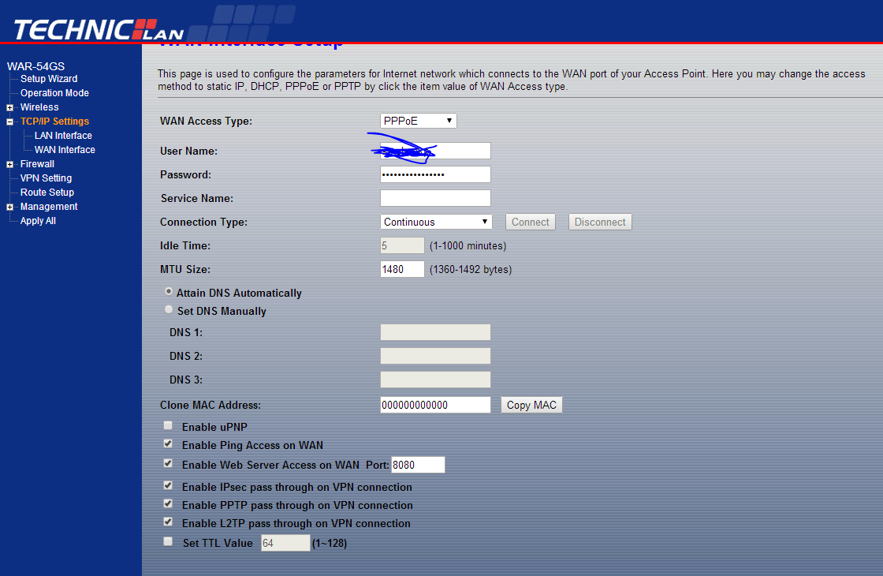Open Route Setup page
This screenshot has width=883, height=576.
tap(47, 193)
